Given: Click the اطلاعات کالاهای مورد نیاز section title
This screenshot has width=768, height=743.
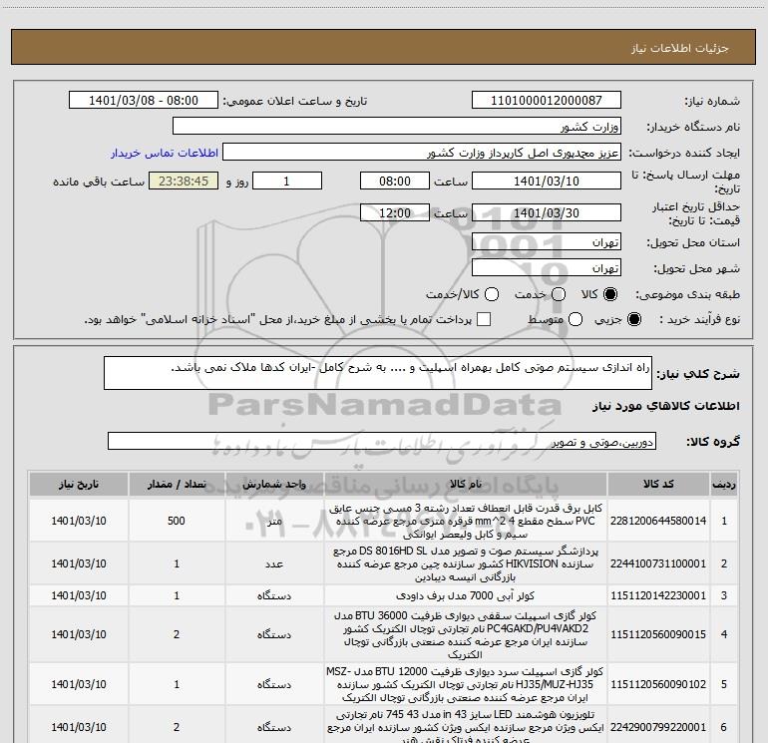Looking at the screenshot, I should pos(665,406).
